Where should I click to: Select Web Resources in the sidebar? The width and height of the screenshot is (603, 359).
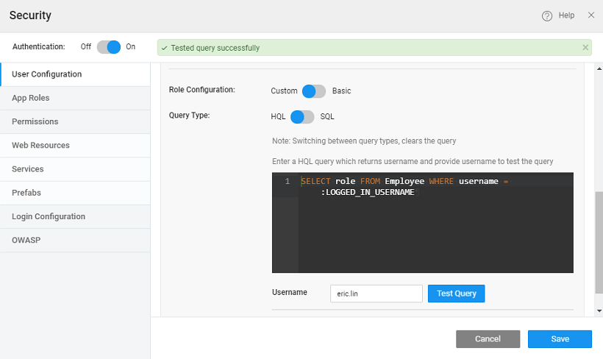click(x=40, y=146)
